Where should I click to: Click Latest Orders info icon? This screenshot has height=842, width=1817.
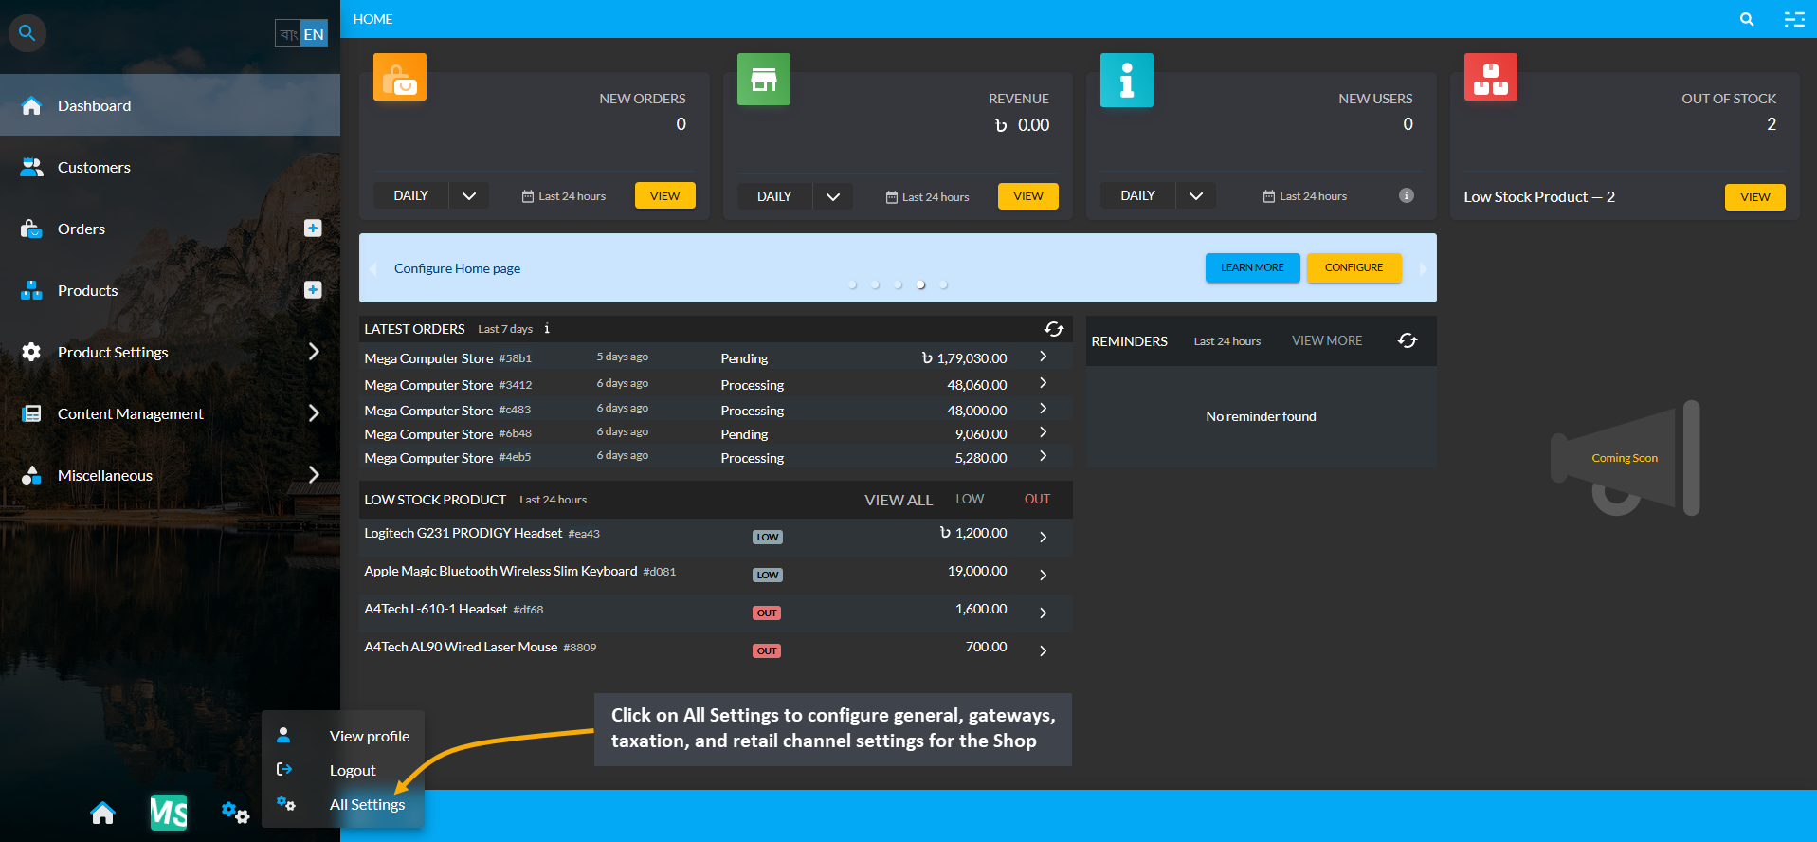[x=547, y=329]
